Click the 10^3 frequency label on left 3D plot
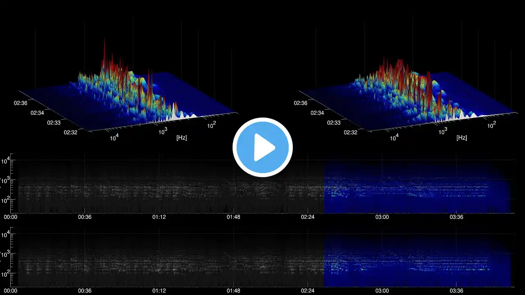Screen dimensions: 525x295 pos(162,131)
